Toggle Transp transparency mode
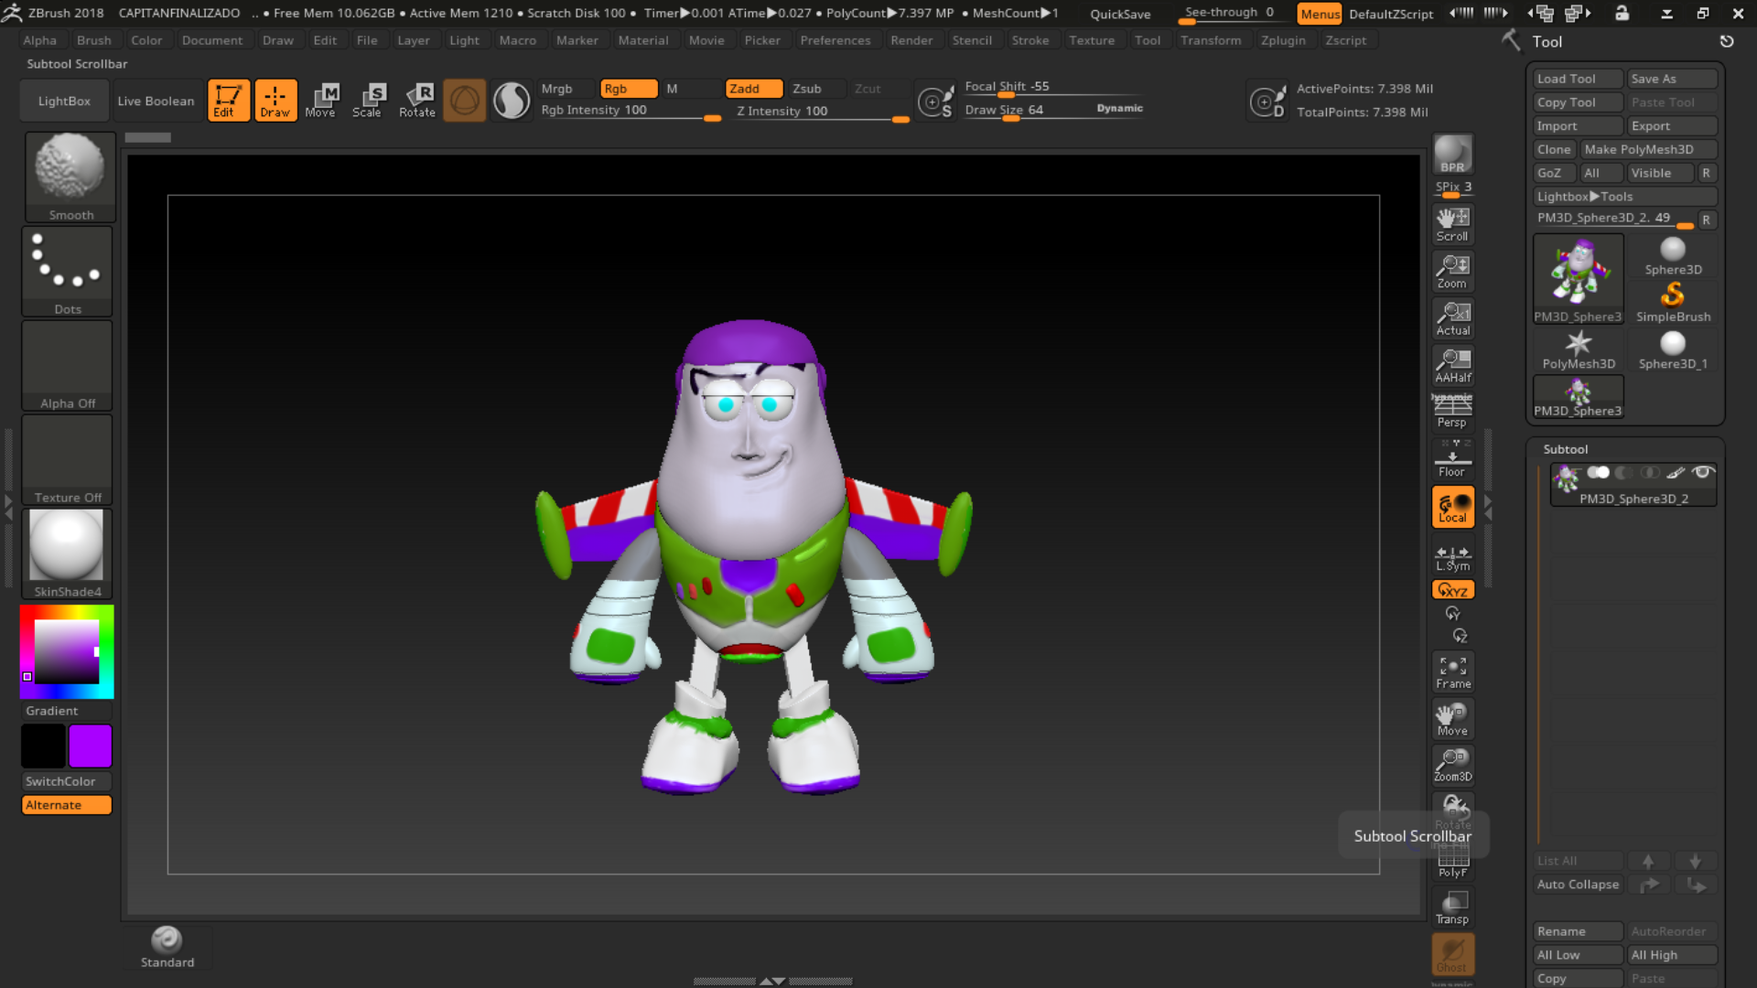 point(1452,907)
